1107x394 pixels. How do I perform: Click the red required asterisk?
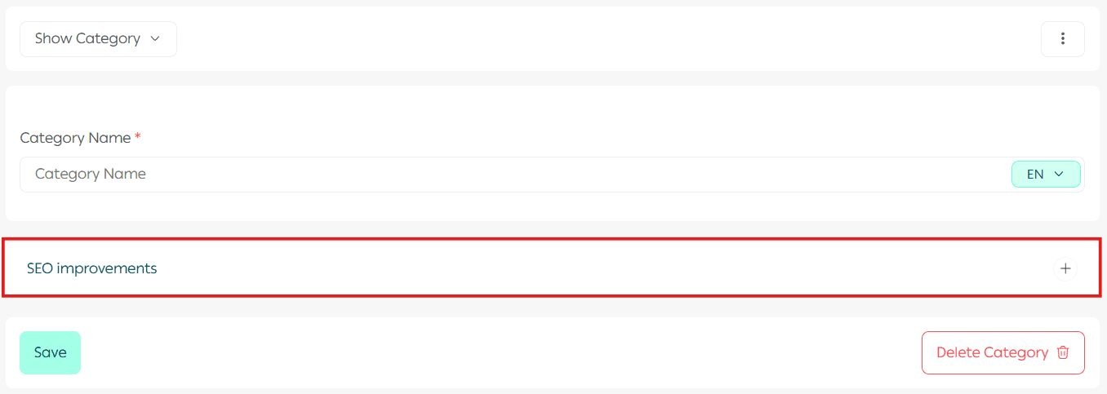138,138
